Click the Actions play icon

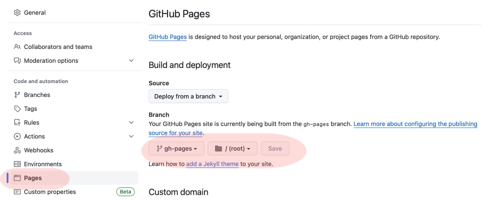tap(17, 136)
